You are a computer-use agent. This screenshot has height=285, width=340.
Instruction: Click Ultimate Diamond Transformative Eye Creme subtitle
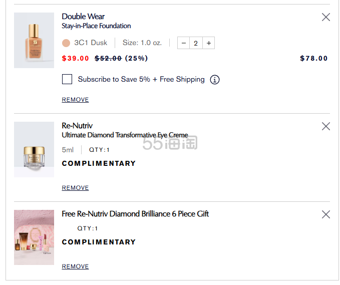pos(125,135)
